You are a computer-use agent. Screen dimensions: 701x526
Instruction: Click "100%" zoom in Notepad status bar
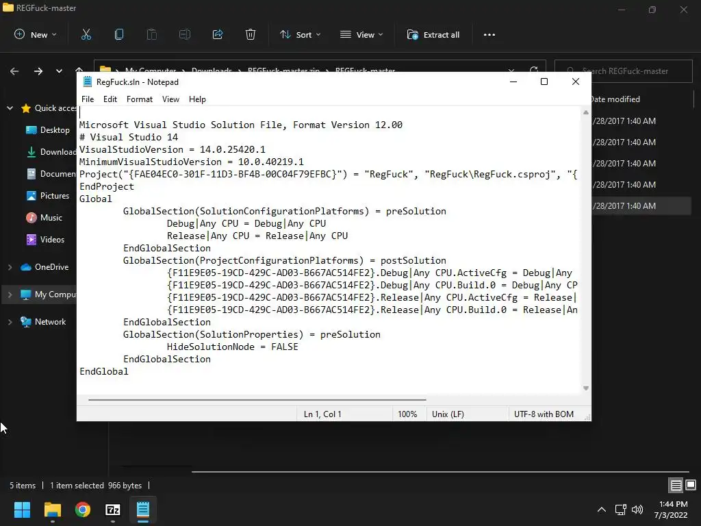click(x=407, y=414)
